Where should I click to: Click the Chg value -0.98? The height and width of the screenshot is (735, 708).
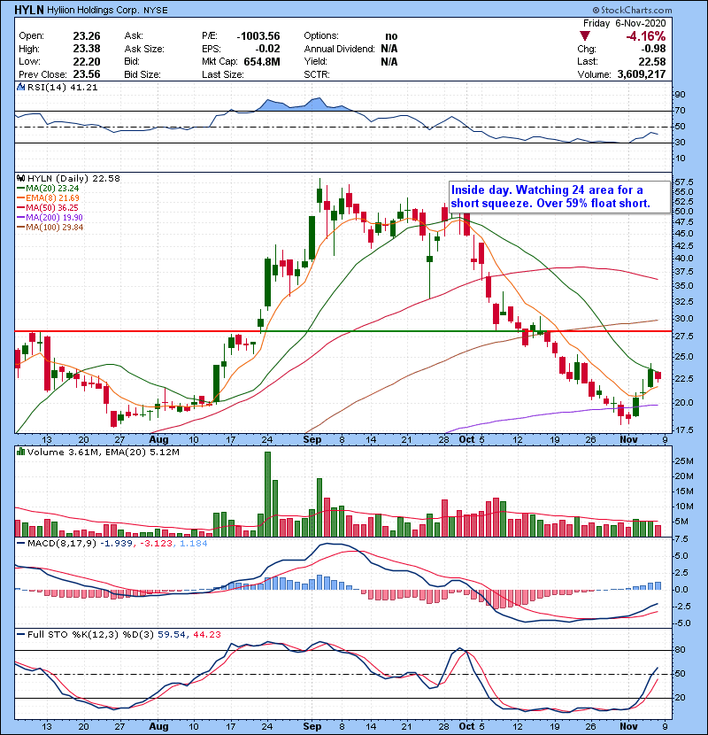[654, 49]
